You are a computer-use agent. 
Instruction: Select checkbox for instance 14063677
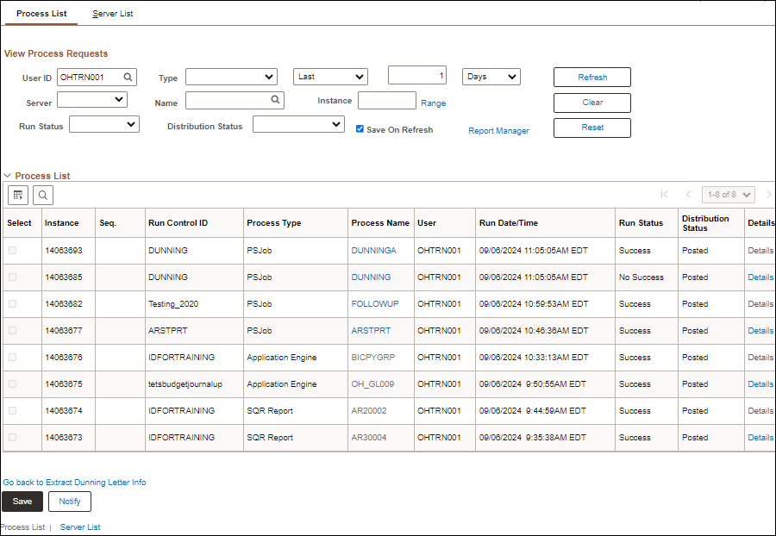pyautogui.click(x=12, y=331)
